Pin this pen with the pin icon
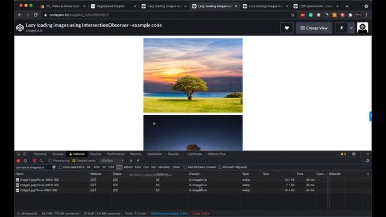The height and width of the screenshot is (217, 386). click(341, 28)
